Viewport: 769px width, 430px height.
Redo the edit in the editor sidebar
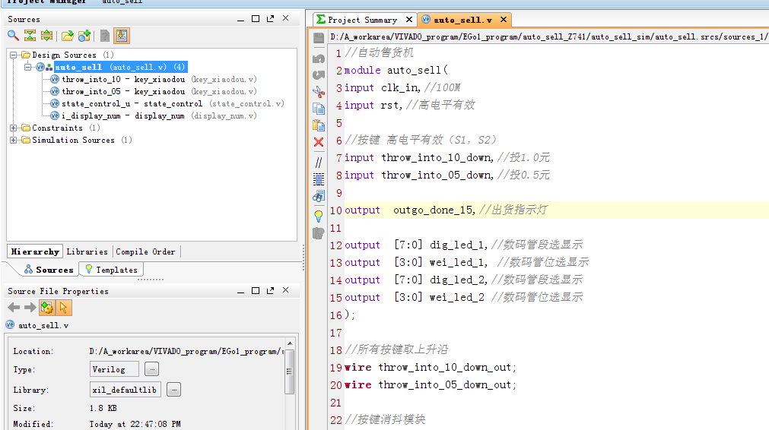click(318, 75)
